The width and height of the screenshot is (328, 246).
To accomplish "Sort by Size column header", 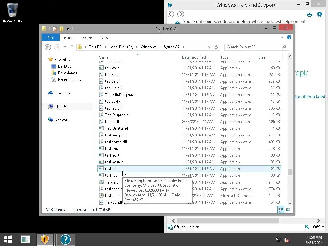I will 269,57.
